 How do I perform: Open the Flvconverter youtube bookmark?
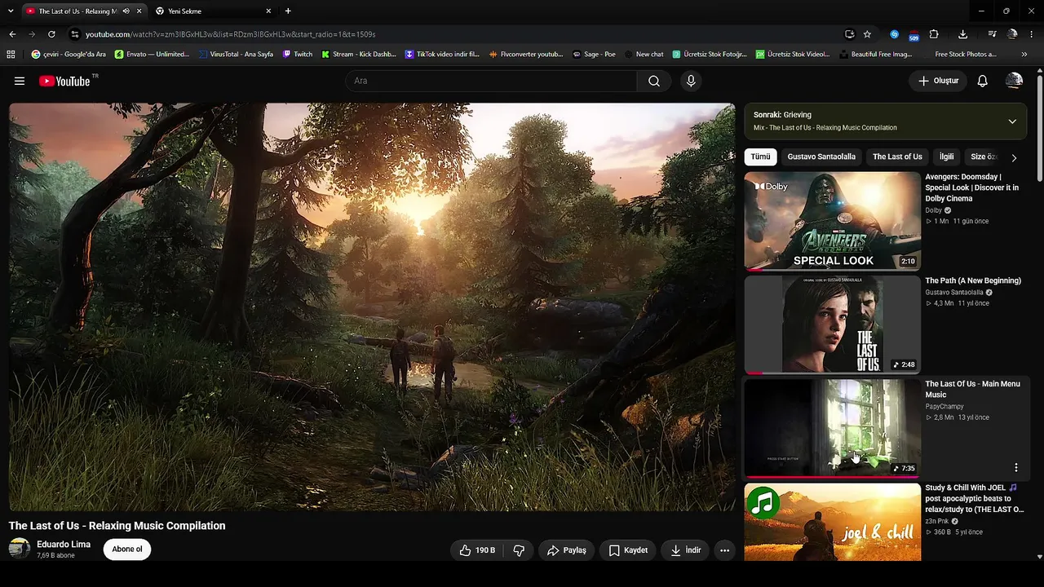tap(526, 55)
